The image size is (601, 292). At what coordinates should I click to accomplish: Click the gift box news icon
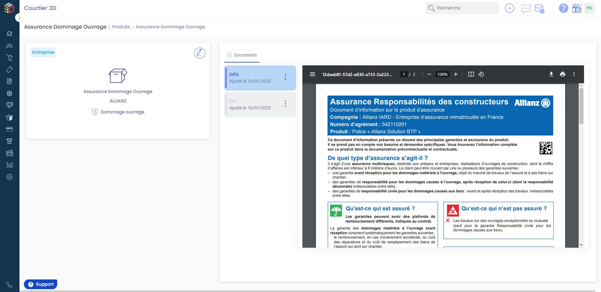[x=577, y=8]
